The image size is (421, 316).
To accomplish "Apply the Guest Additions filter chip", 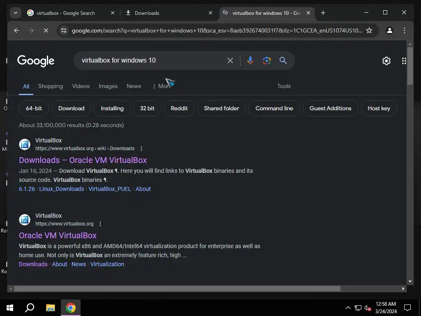I will click(330, 108).
